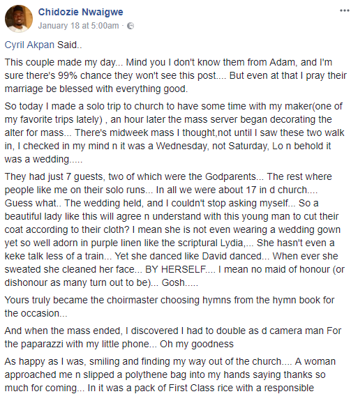Click the capitalized BY HERSELF text

[x=176, y=269]
